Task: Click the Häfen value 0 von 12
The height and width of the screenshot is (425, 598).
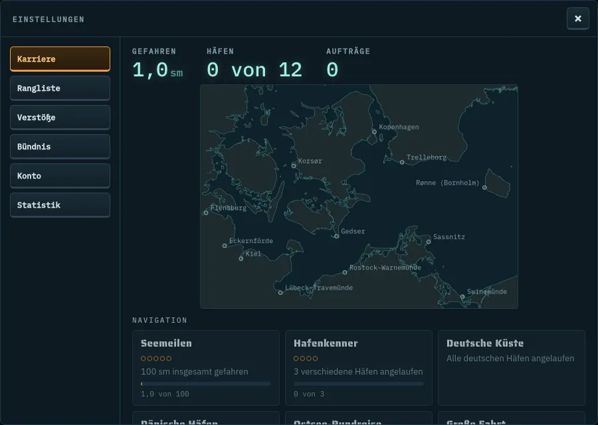Action: click(254, 70)
